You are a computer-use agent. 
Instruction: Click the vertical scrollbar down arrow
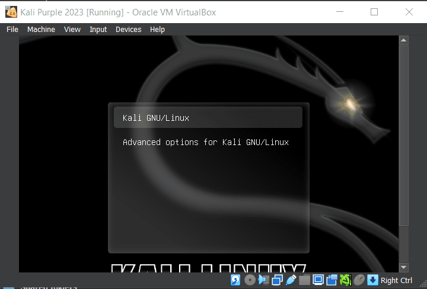(x=403, y=267)
